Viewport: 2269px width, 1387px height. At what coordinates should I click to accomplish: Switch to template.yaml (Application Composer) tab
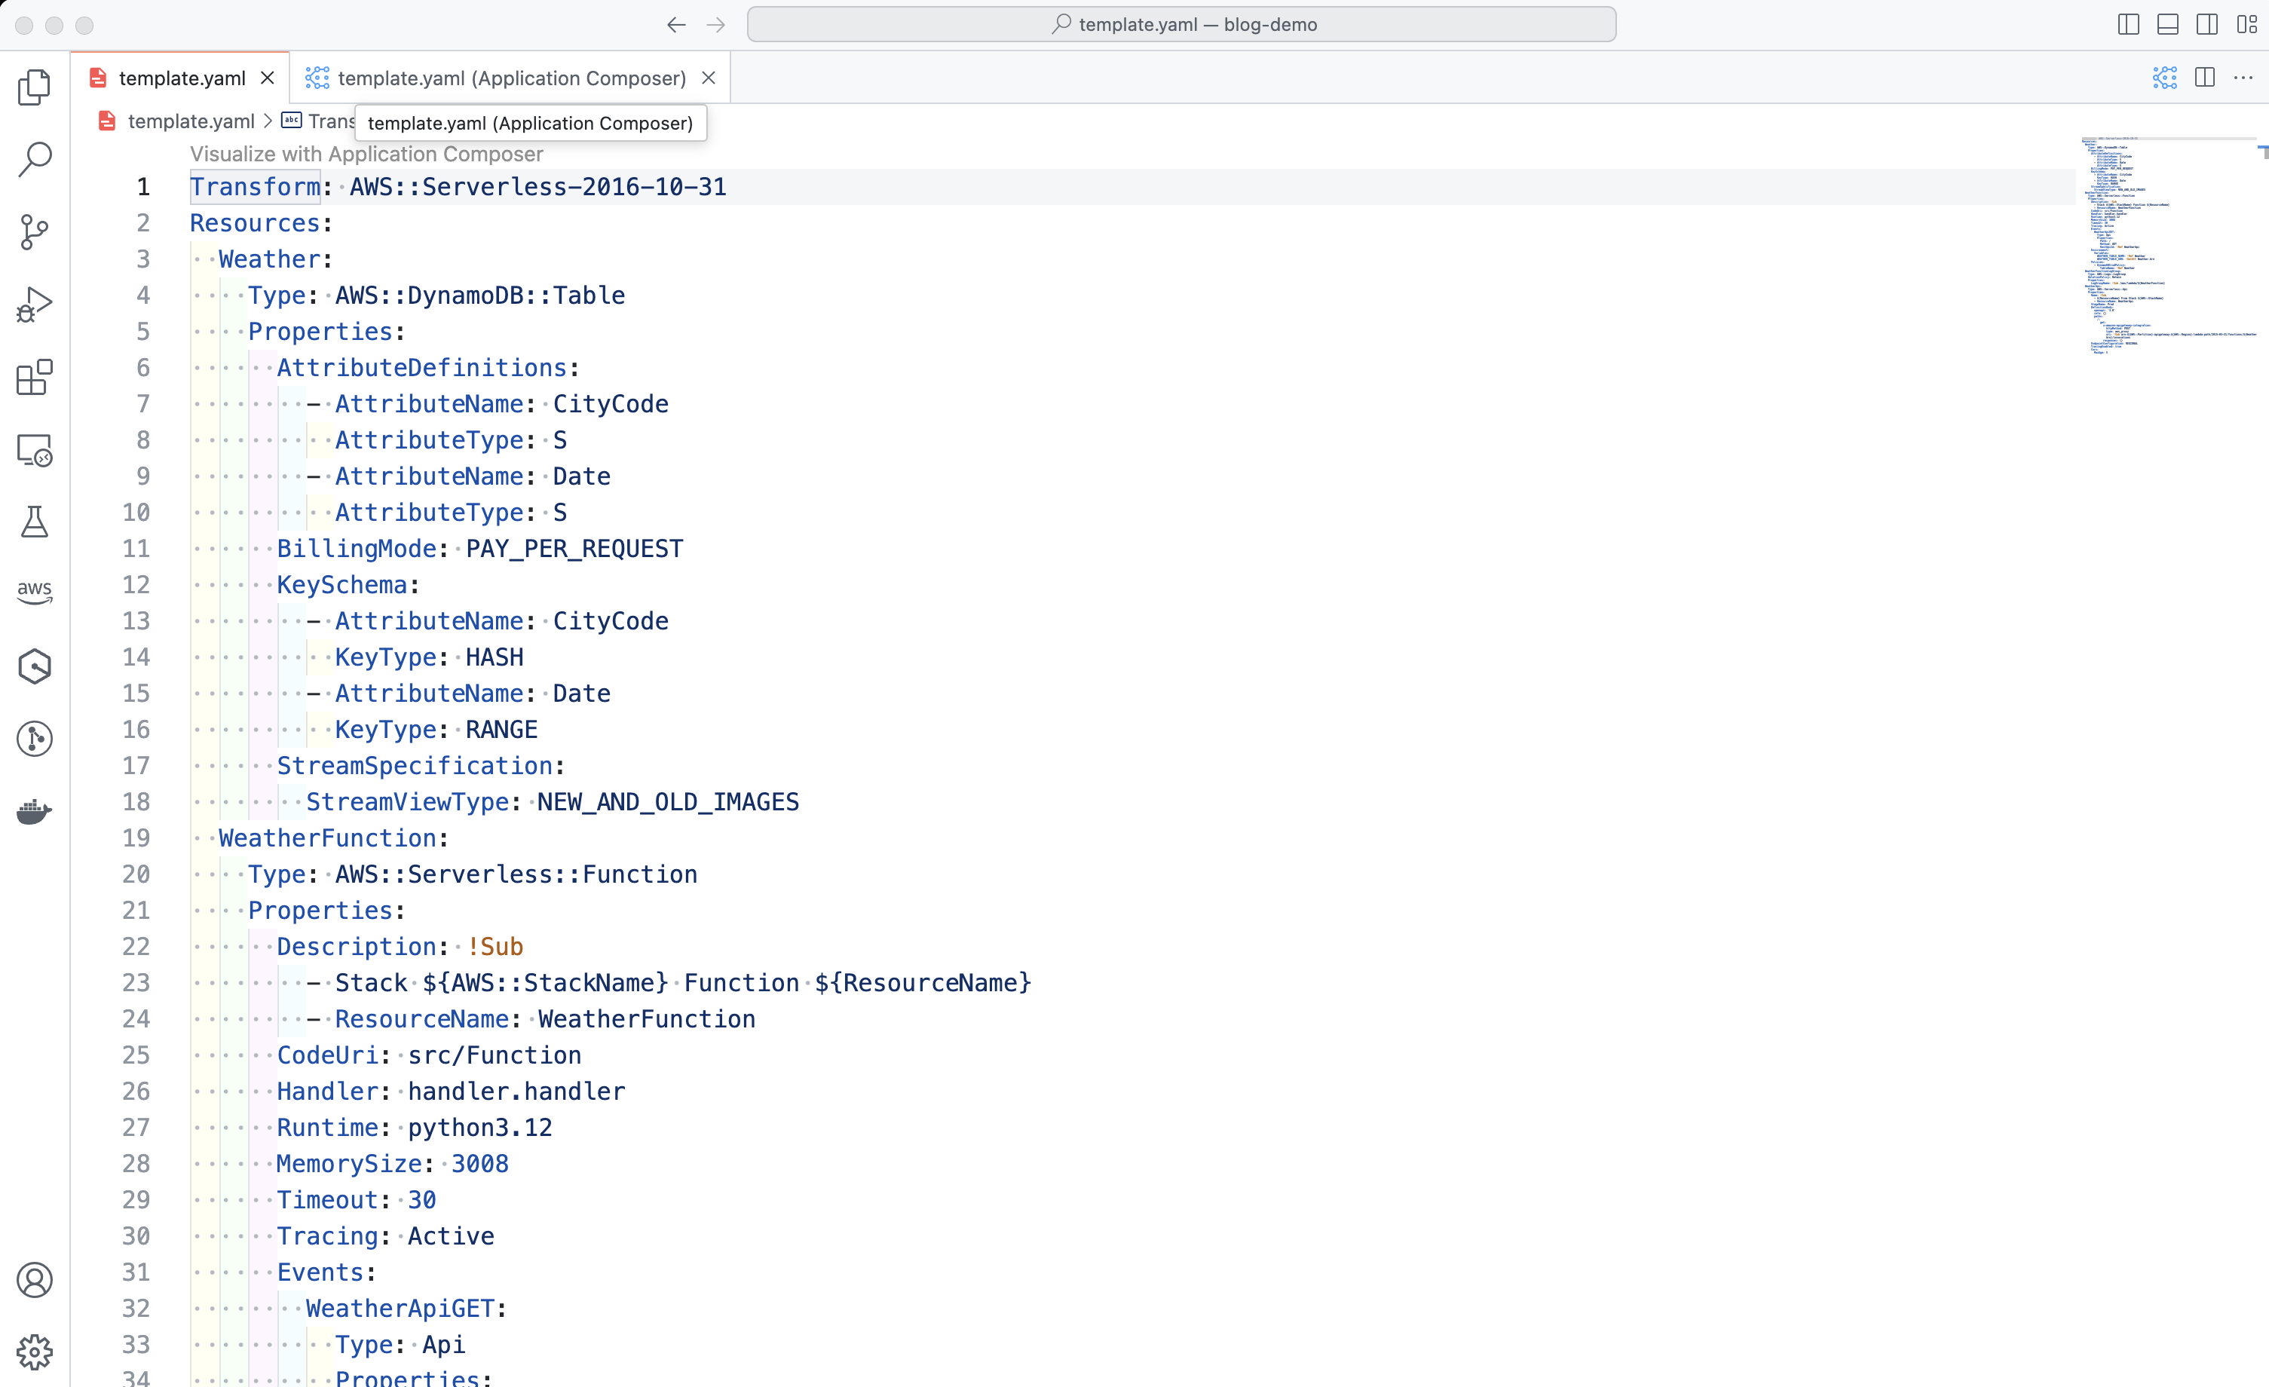pyautogui.click(x=511, y=78)
